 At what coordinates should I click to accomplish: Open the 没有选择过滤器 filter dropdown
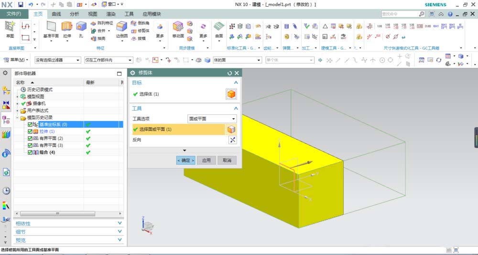coord(57,60)
